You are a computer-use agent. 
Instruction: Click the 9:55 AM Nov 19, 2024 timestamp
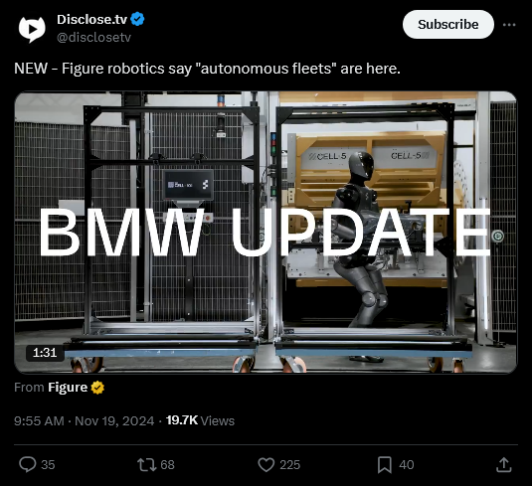[x=85, y=420]
